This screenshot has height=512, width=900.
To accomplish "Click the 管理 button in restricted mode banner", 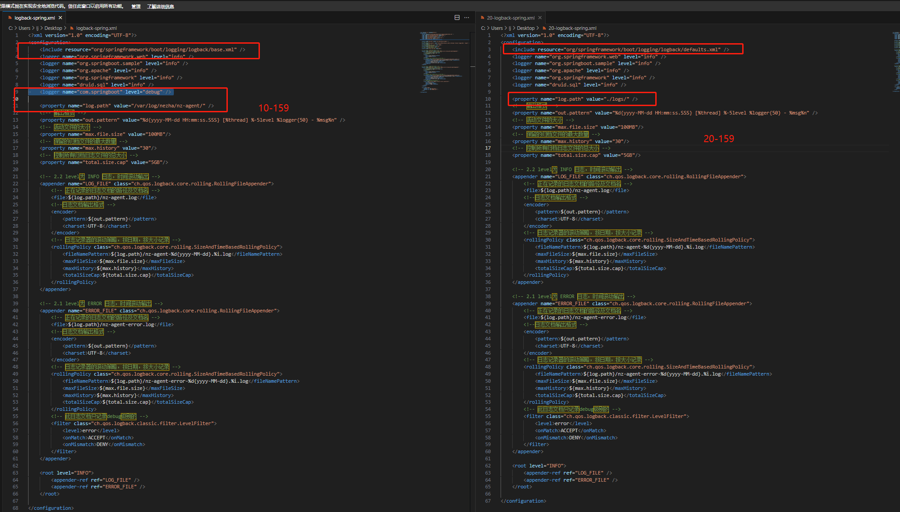I will point(136,6).
